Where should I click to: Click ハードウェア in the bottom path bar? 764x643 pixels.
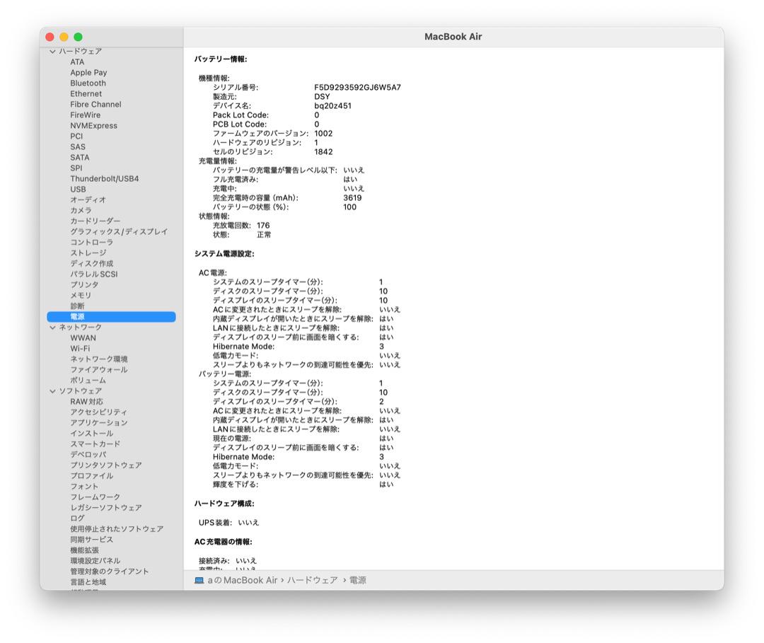312,580
